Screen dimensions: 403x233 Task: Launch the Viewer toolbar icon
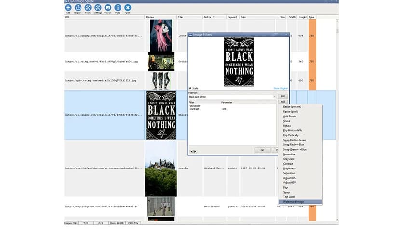pyautogui.click(x=107, y=8)
